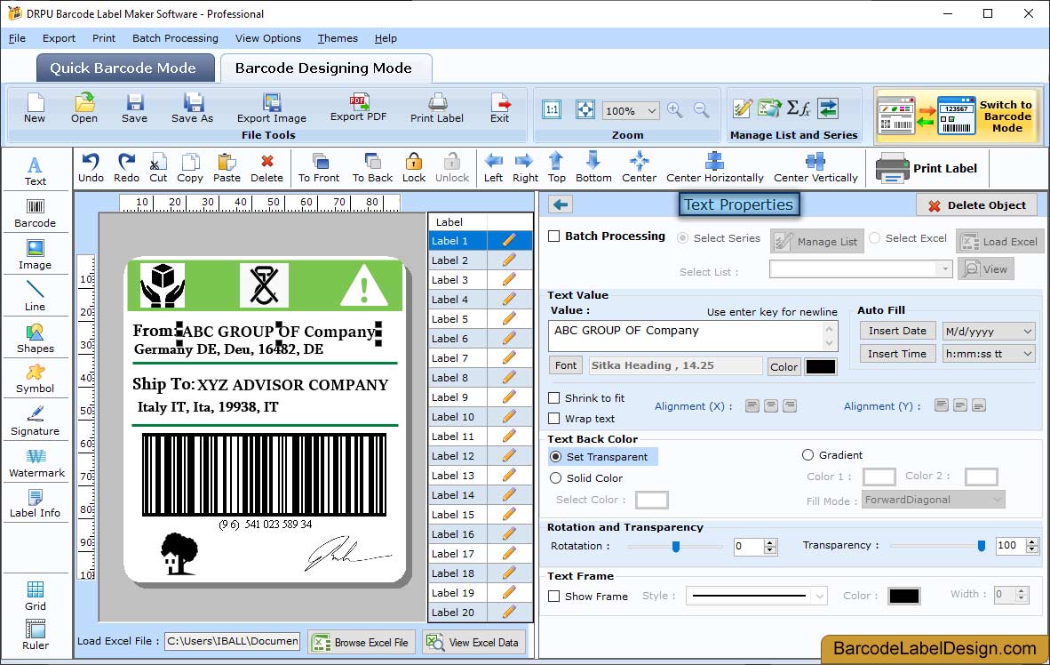Switch to Quick Barcode Mode tab

(x=124, y=68)
